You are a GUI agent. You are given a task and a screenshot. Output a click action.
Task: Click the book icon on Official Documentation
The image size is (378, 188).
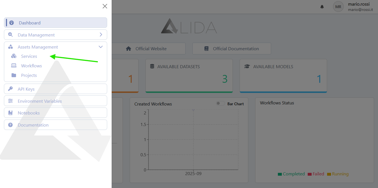click(206, 49)
